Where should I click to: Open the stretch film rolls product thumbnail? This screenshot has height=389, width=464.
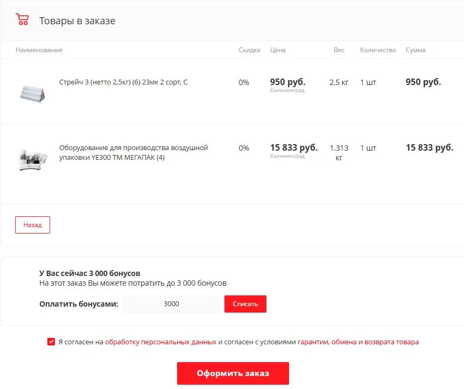point(32,93)
